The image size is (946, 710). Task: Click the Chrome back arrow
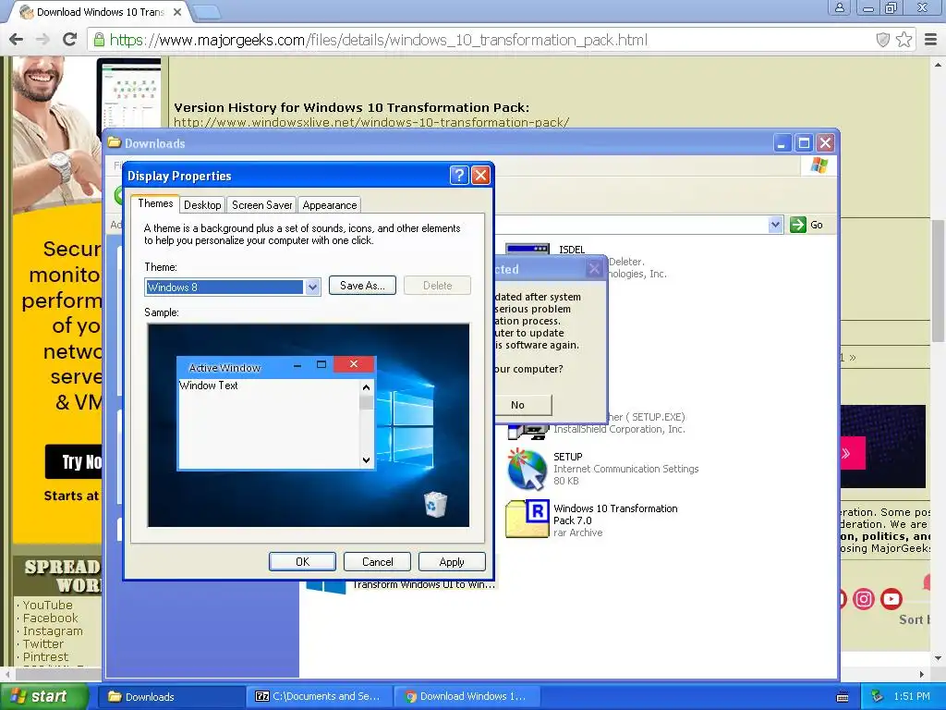click(x=17, y=40)
